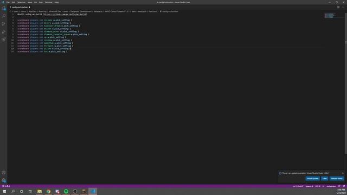The image size is (347, 195).
Task: Click the 'rainbow w.pick_setting' line of code
Action: tap(44, 40)
